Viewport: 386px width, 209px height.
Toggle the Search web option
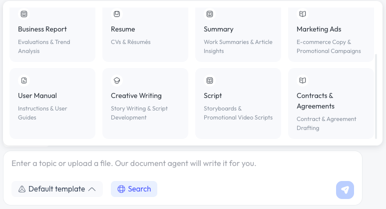tap(134, 189)
